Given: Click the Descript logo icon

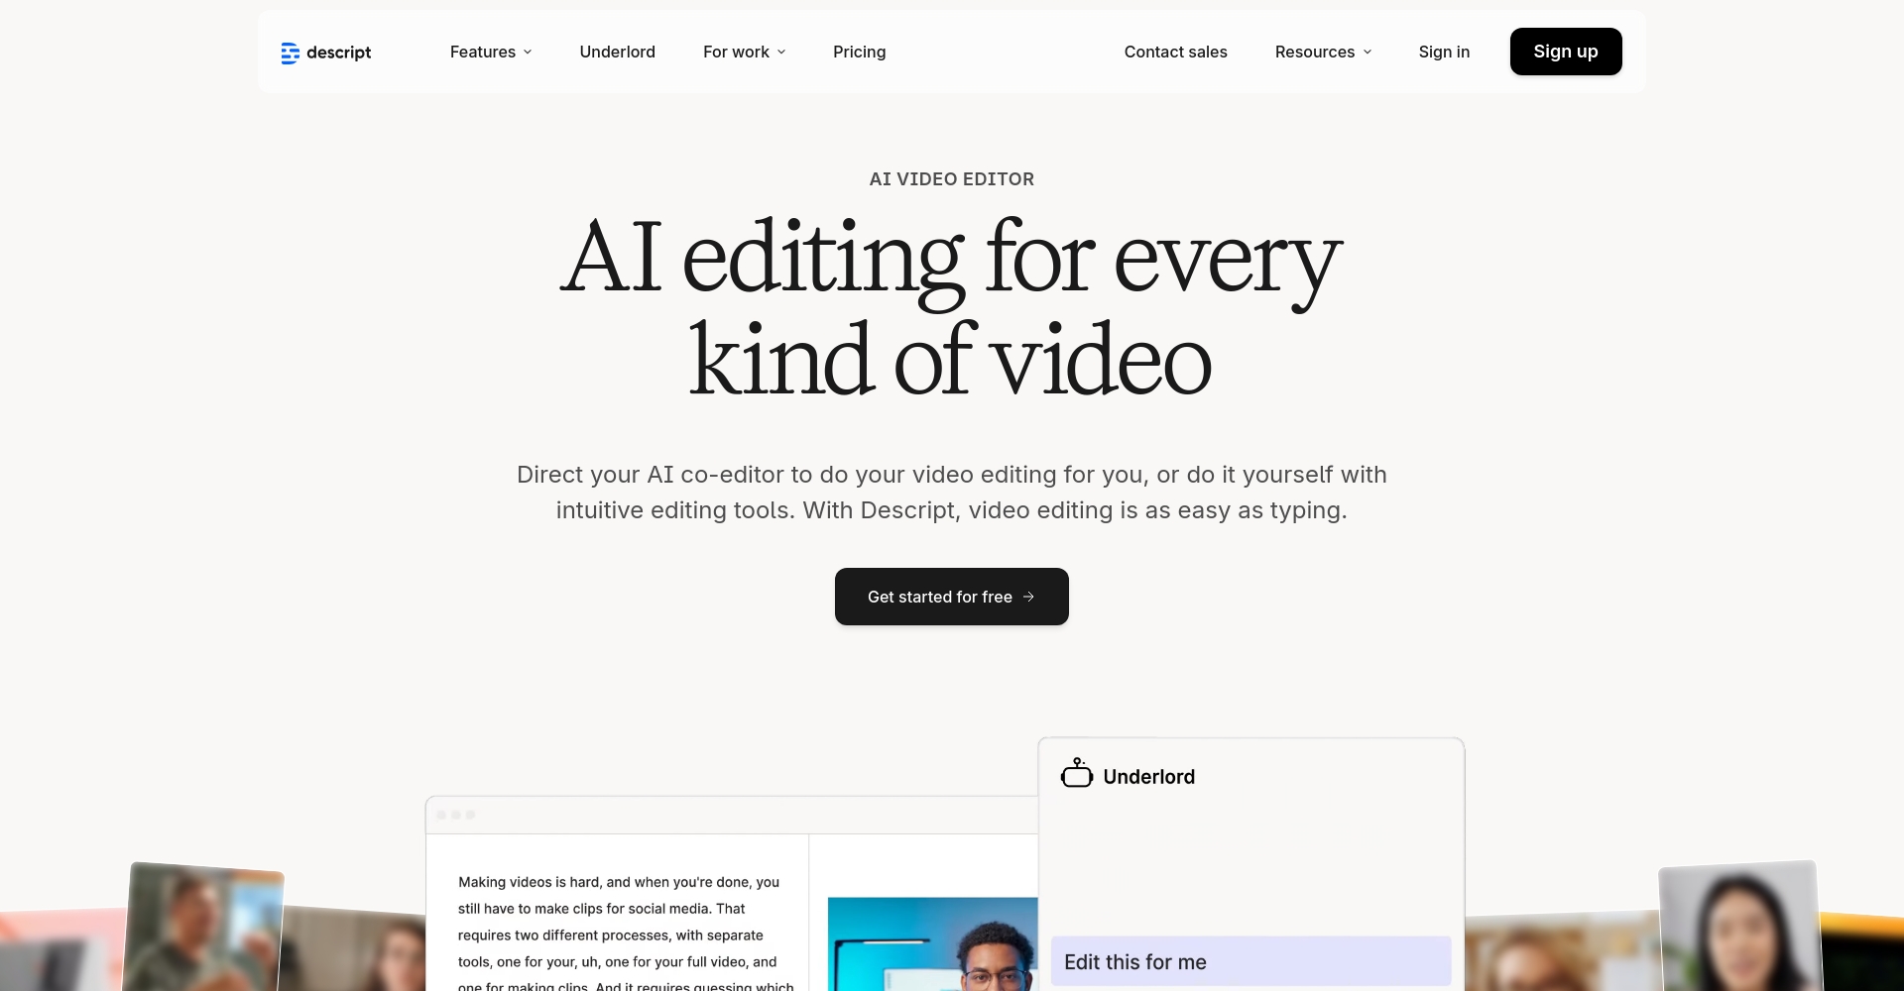Looking at the screenshot, I should coord(290,53).
